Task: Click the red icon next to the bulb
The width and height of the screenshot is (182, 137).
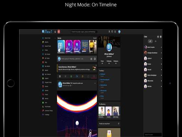Action: pos(59,32)
